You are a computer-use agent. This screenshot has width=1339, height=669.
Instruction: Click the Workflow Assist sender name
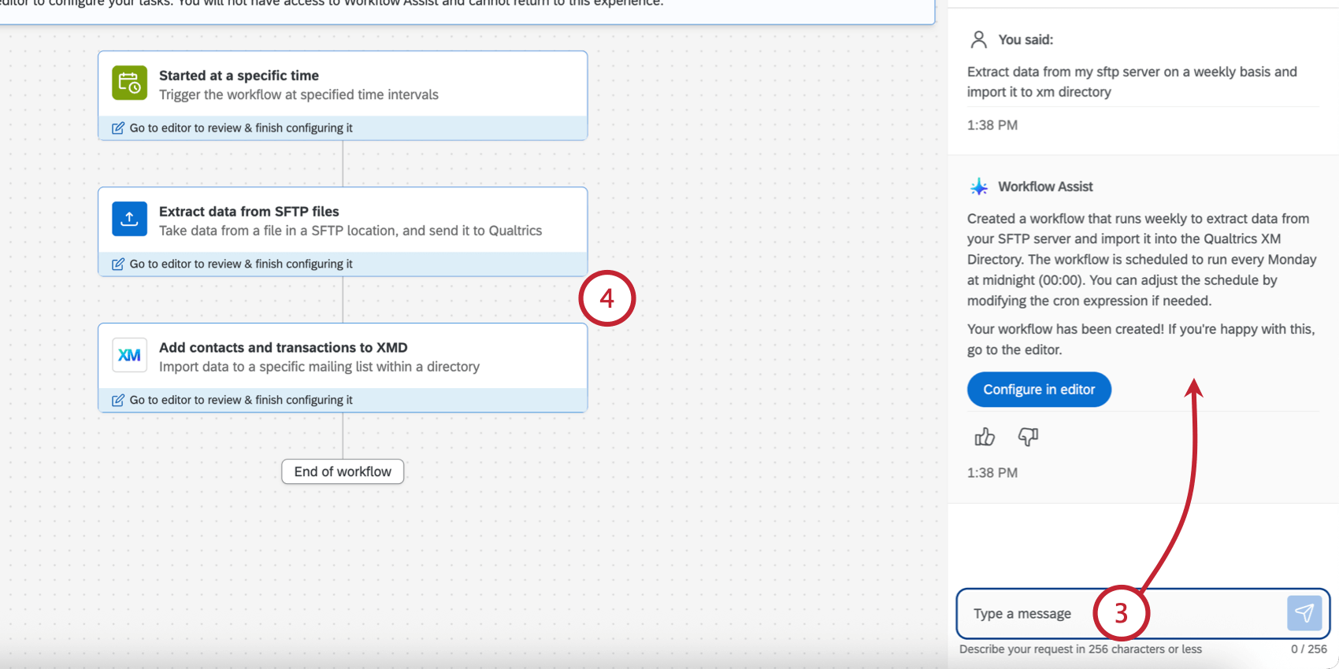point(1045,187)
